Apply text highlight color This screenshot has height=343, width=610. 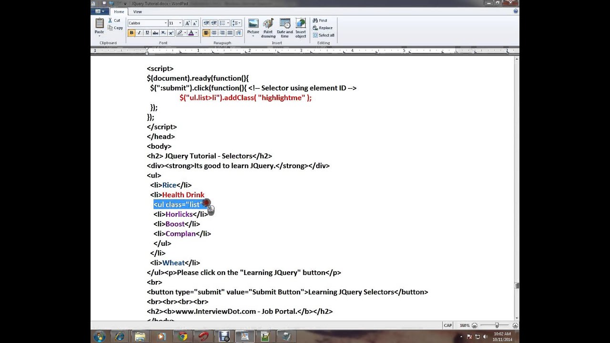click(180, 33)
